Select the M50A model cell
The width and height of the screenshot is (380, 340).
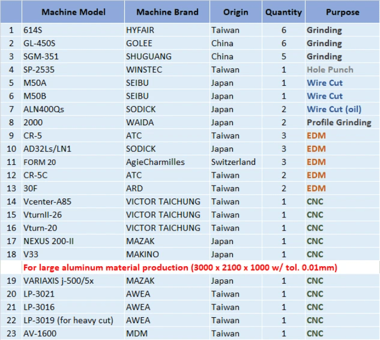pos(73,83)
